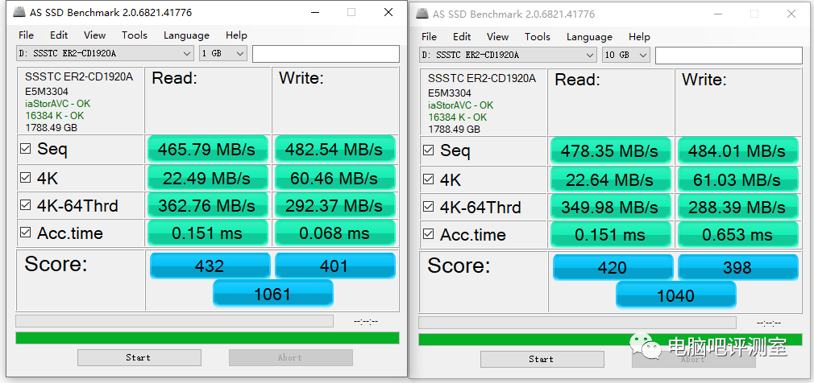
Task: Click green progress bar in left window
Action: coord(208,338)
